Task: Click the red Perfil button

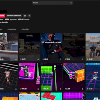Action: click(x=2, y=16)
